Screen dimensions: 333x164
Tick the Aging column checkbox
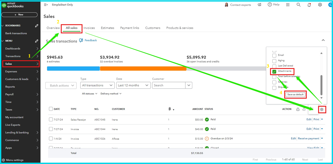(274, 61)
